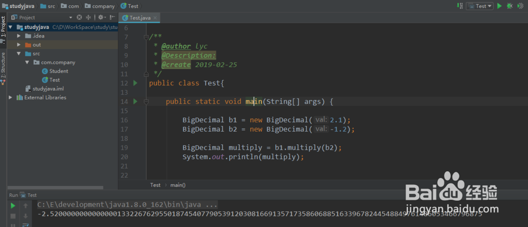Click Scroll from Source target icon in Project panel
528x227 pixels.
79,17
